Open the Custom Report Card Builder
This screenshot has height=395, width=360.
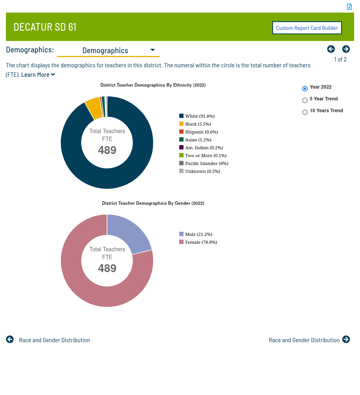[307, 28]
